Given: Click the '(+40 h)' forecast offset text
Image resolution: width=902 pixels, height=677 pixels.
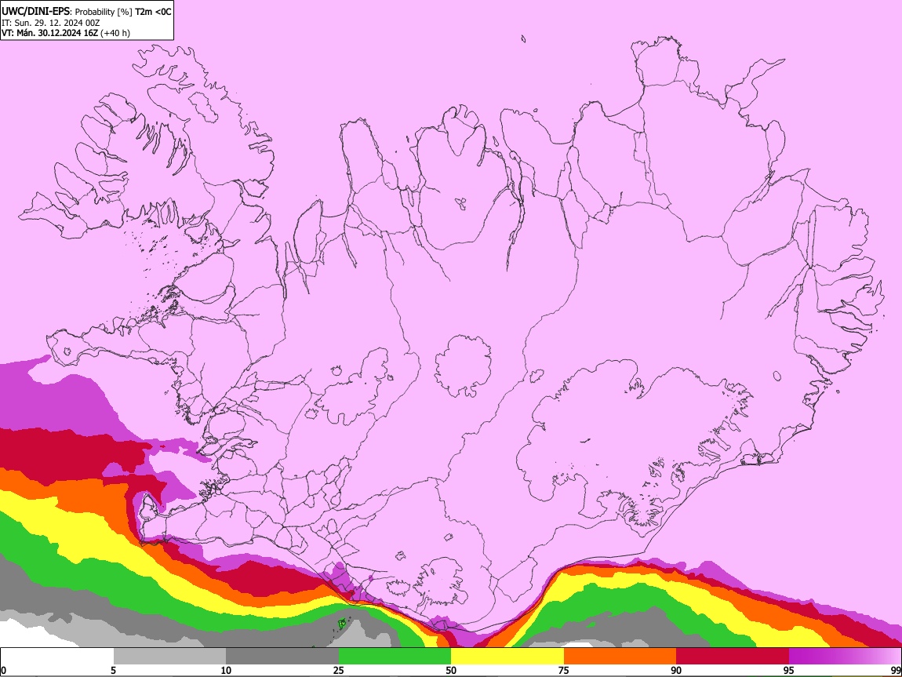Looking at the screenshot, I should point(115,33).
